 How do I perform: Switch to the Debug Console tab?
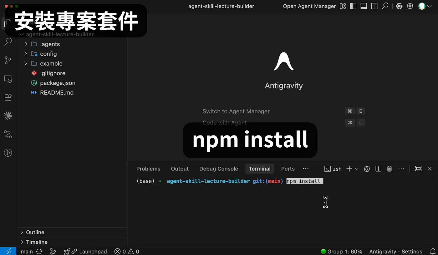point(219,169)
